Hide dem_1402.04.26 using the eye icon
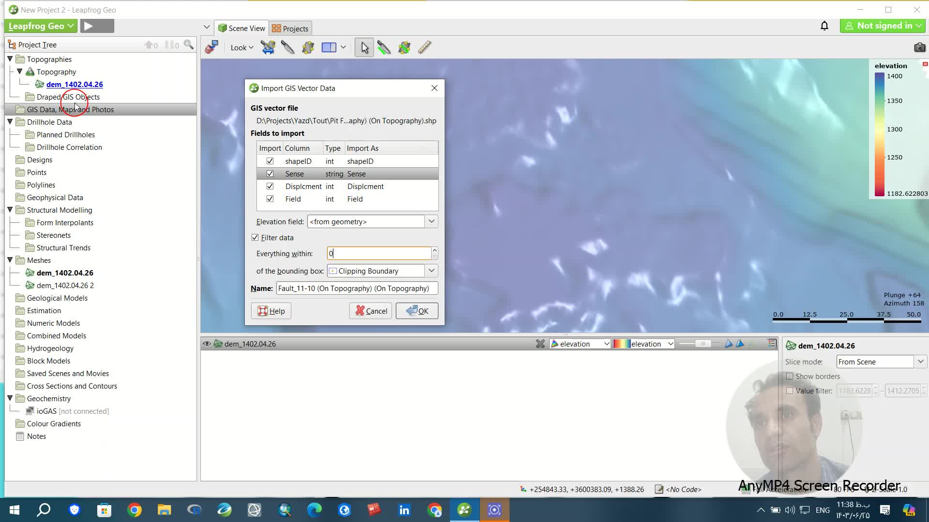This screenshot has height=522, width=929. (207, 344)
